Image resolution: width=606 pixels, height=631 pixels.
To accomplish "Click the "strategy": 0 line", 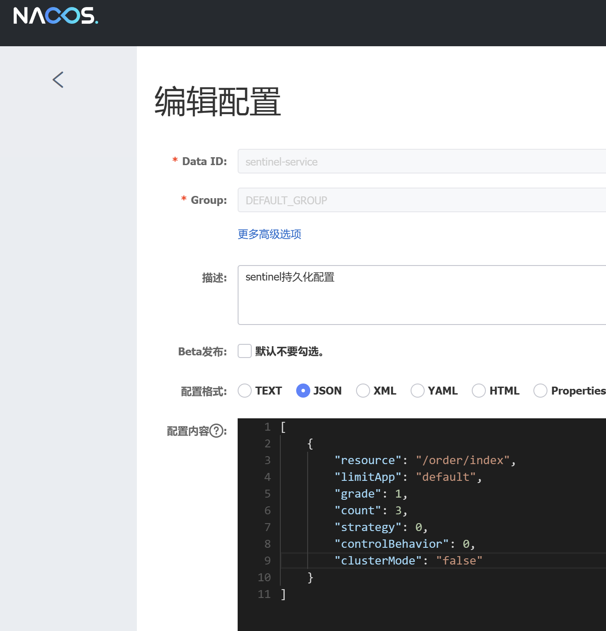I will tap(381, 527).
